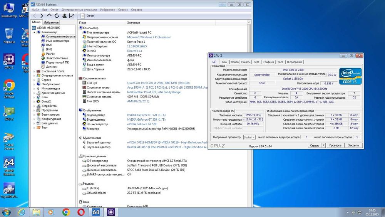Expand Системная плата tree node
The width and height of the screenshot is (385, 217).
[x=34, y=71]
